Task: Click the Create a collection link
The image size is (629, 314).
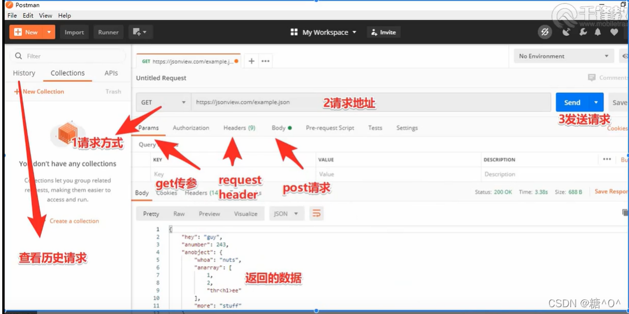Action: [74, 221]
